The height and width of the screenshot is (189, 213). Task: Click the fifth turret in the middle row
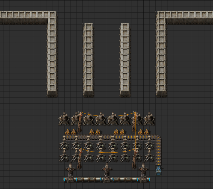(x=113, y=145)
